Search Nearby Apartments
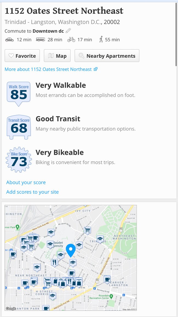The height and width of the screenshot is (317, 178). tap(107, 56)
